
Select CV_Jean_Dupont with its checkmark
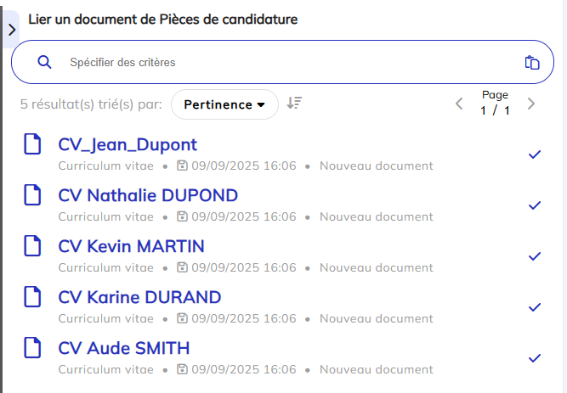pos(535,154)
